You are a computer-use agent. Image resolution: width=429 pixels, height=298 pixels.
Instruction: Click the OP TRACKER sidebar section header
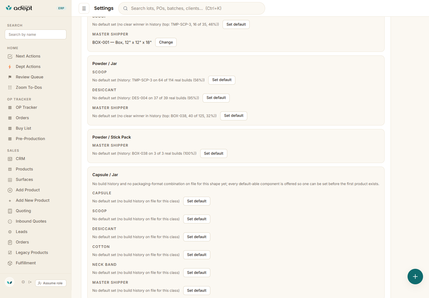19,99
